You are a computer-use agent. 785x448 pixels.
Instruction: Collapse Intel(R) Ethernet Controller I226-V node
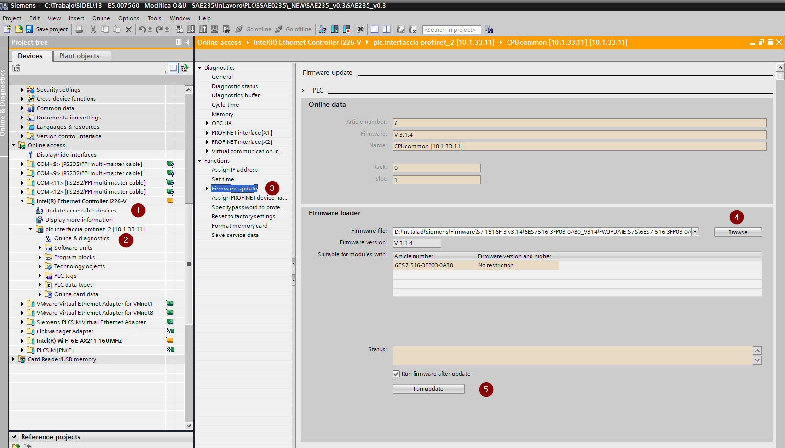click(x=22, y=201)
